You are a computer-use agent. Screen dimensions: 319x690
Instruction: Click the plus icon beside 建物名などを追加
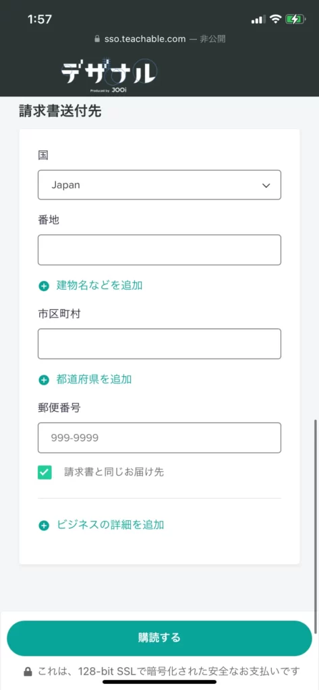coord(44,286)
